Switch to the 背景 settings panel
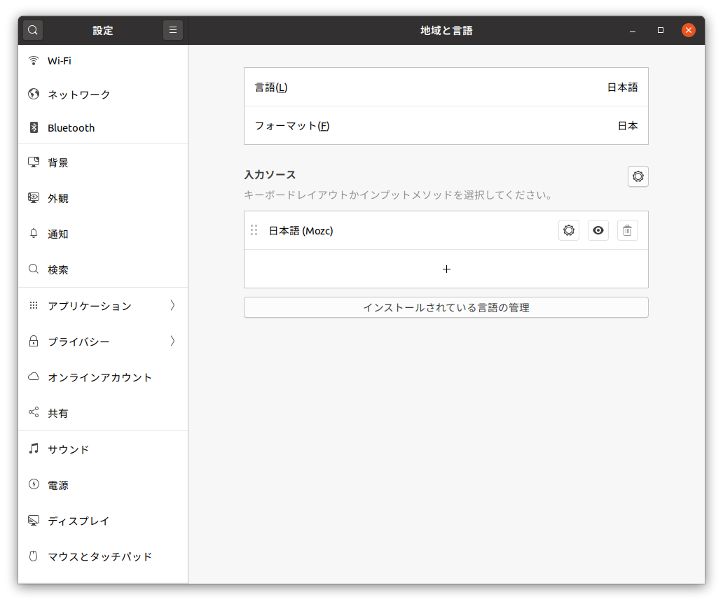Screen dimensions: 723x604 pyautogui.click(x=58, y=163)
